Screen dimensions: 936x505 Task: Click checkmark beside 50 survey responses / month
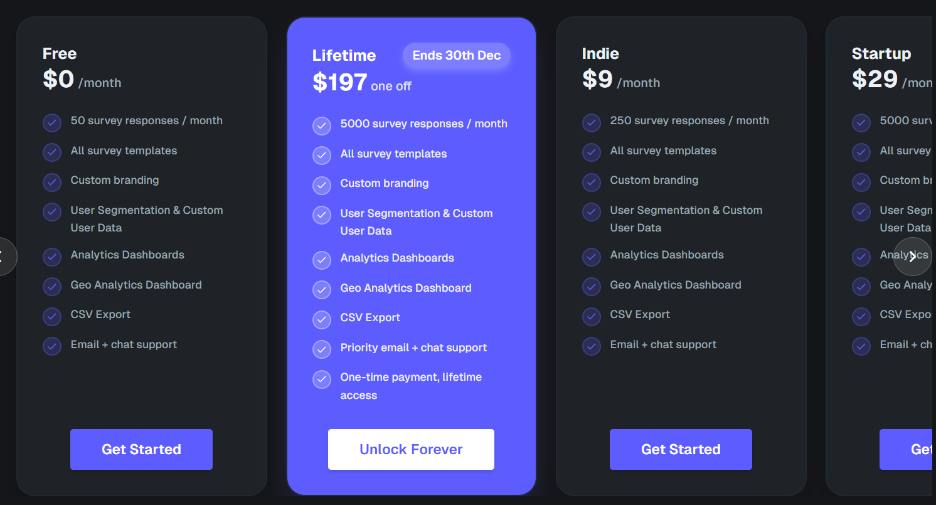pos(52,122)
